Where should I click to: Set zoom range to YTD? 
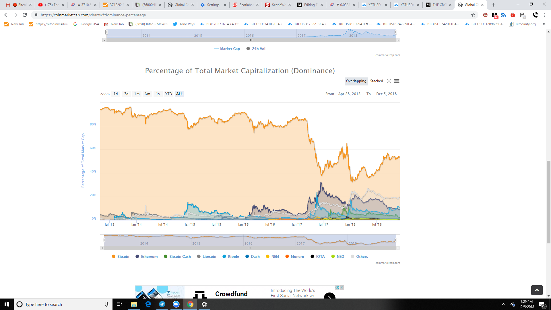[168, 94]
